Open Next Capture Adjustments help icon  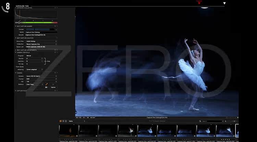55,50
